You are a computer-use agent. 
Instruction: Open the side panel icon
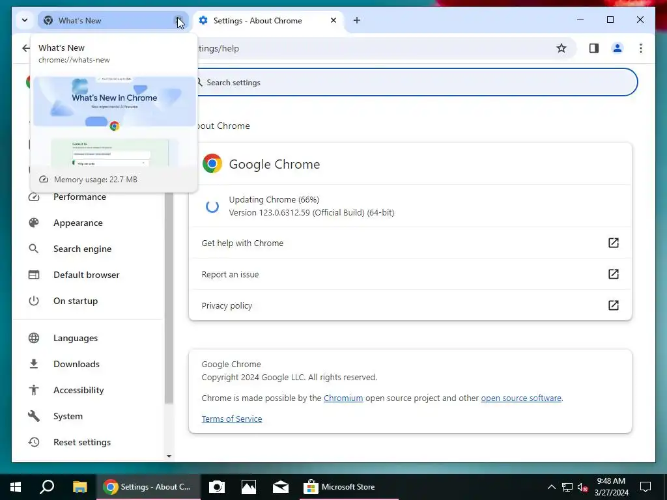pyautogui.click(x=594, y=48)
